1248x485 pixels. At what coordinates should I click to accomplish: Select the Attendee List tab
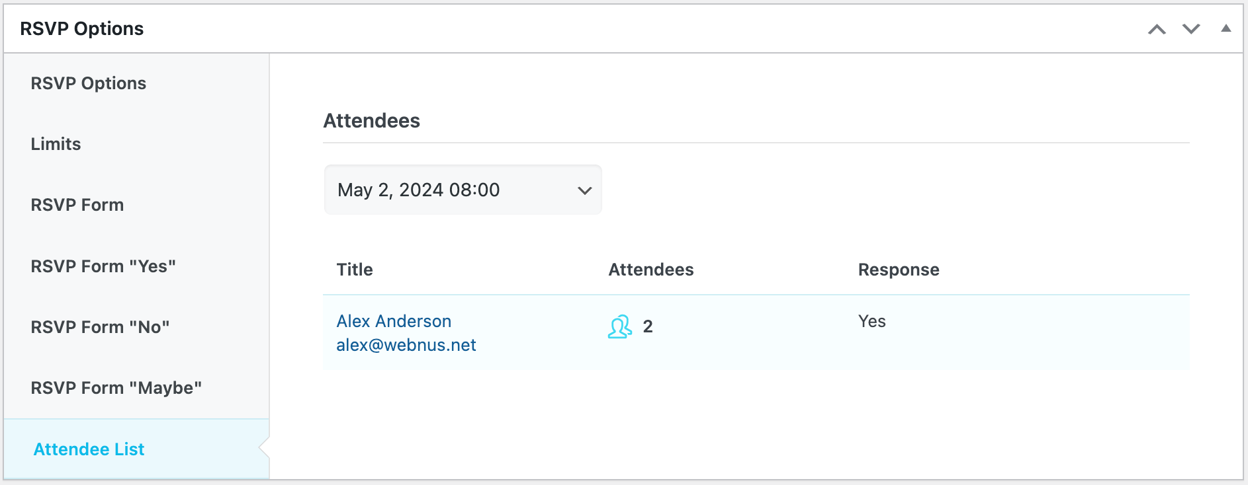pos(89,449)
